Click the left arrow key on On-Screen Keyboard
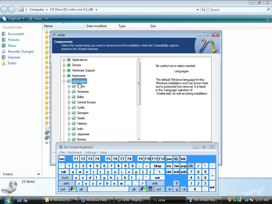 click(x=170, y=189)
